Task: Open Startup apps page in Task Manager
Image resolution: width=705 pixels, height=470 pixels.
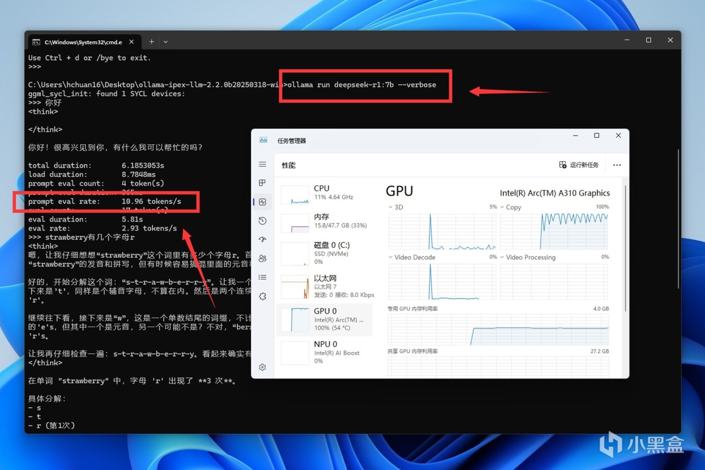Action: (263, 239)
